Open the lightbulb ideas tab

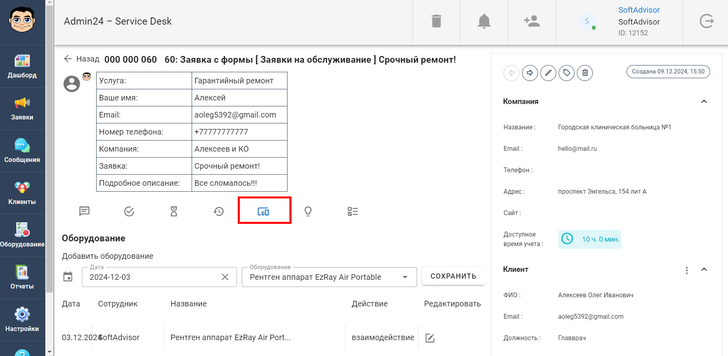click(x=308, y=211)
